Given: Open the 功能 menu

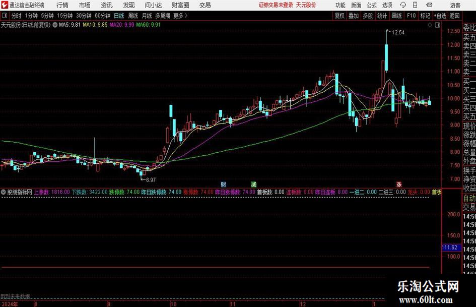Looking at the screenshot, I should (x=341, y=5).
